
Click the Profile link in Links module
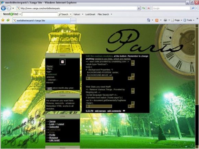(52, 135)
